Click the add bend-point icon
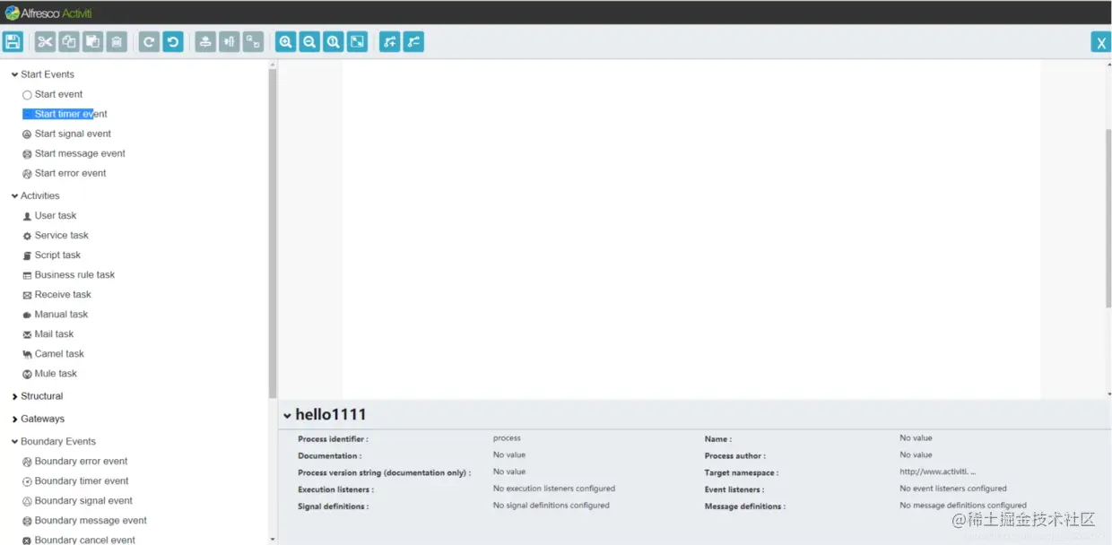Image resolution: width=1112 pixels, height=545 pixels. coord(389,41)
